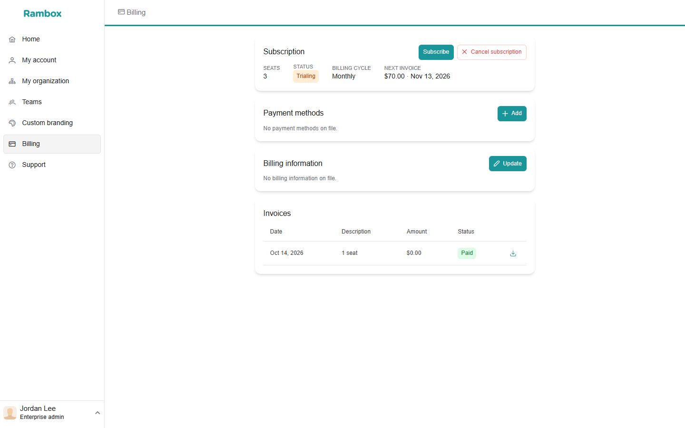Click the 'Oct 14, 2026' invoice date
This screenshot has height=428, width=685.
[x=286, y=253]
